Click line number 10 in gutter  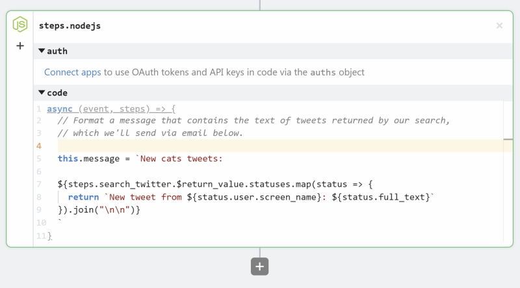41,222
